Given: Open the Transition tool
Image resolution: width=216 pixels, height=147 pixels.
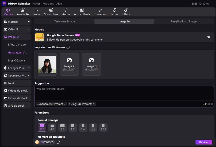Looking at the screenshot, I should 100,12.
